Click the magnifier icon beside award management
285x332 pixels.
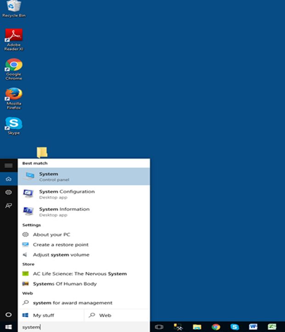(26, 302)
